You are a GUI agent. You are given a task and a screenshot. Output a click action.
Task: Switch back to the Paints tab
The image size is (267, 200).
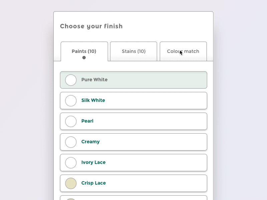click(84, 51)
